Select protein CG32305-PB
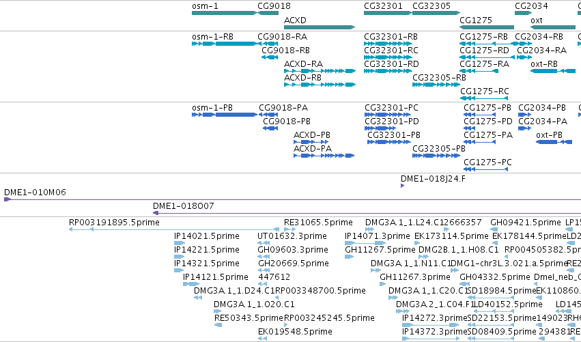The height and width of the screenshot is (342, 581). tap(436, 156)
